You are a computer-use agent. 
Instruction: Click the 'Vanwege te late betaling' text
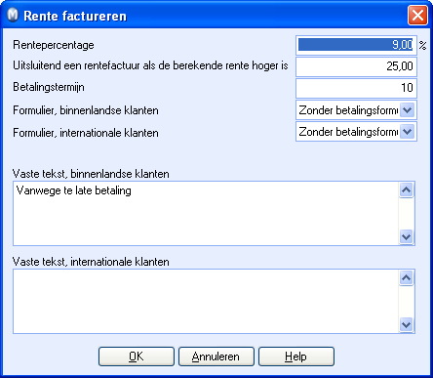[74, 190]
